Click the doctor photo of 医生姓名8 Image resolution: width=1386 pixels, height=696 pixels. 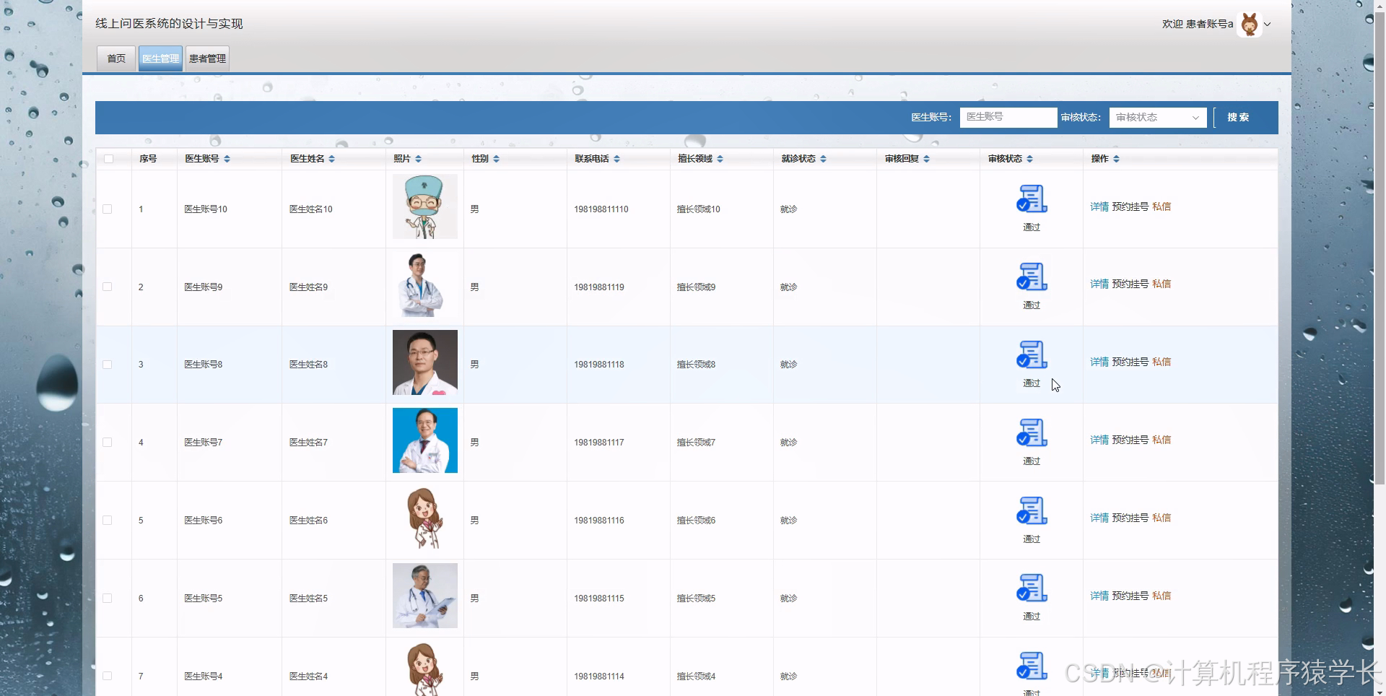pyautogui.click(x=425, y=362)
